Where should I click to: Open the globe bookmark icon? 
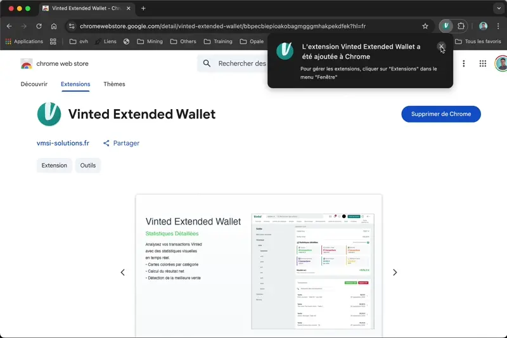pos(126,41)
